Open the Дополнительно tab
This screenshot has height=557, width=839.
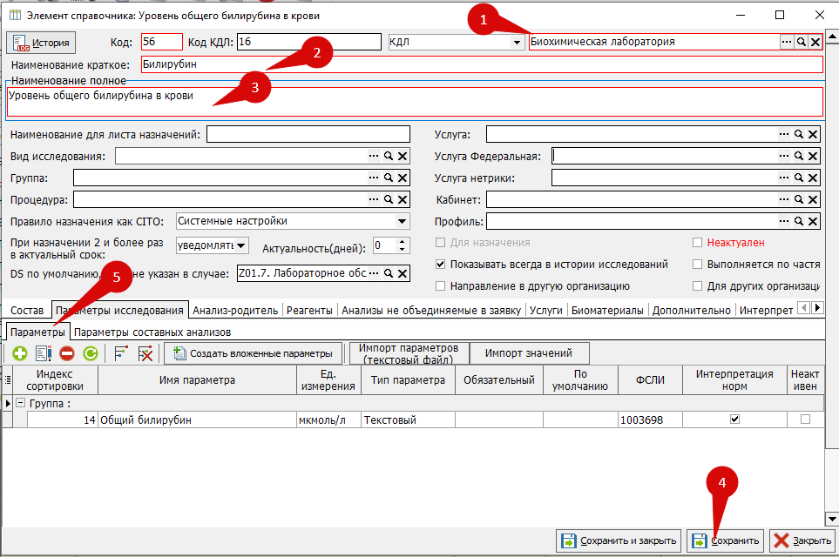pyautogui.click(x=691, y=311)
